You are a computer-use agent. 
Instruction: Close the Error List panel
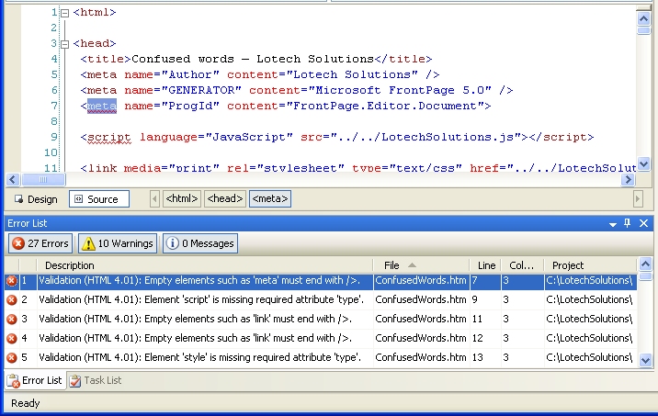[643, 223]
